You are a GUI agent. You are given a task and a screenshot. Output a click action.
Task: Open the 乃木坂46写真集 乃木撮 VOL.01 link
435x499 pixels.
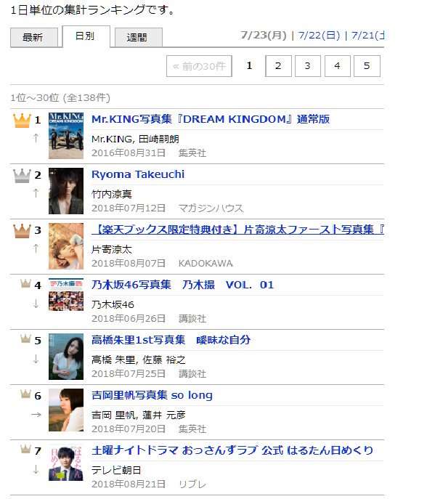point(183,285)
